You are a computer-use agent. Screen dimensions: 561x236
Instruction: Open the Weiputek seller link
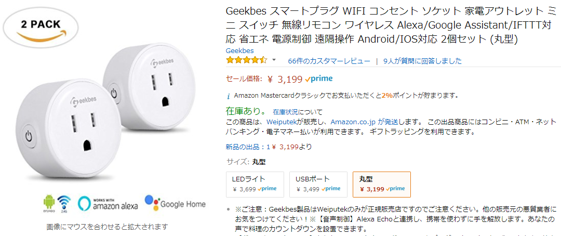[281, 121]
